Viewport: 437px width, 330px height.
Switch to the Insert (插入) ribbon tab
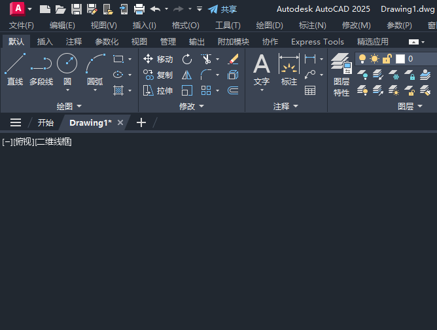click(45, 42)
